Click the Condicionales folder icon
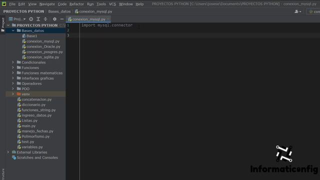 19,62
